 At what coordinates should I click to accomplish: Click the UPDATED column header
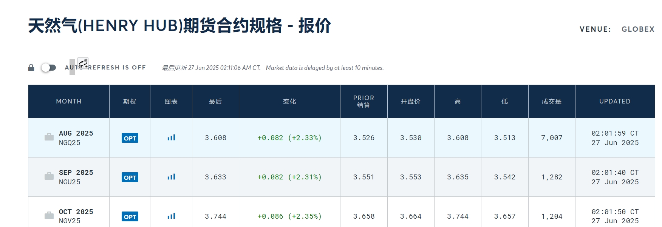(x=615, y=101)
